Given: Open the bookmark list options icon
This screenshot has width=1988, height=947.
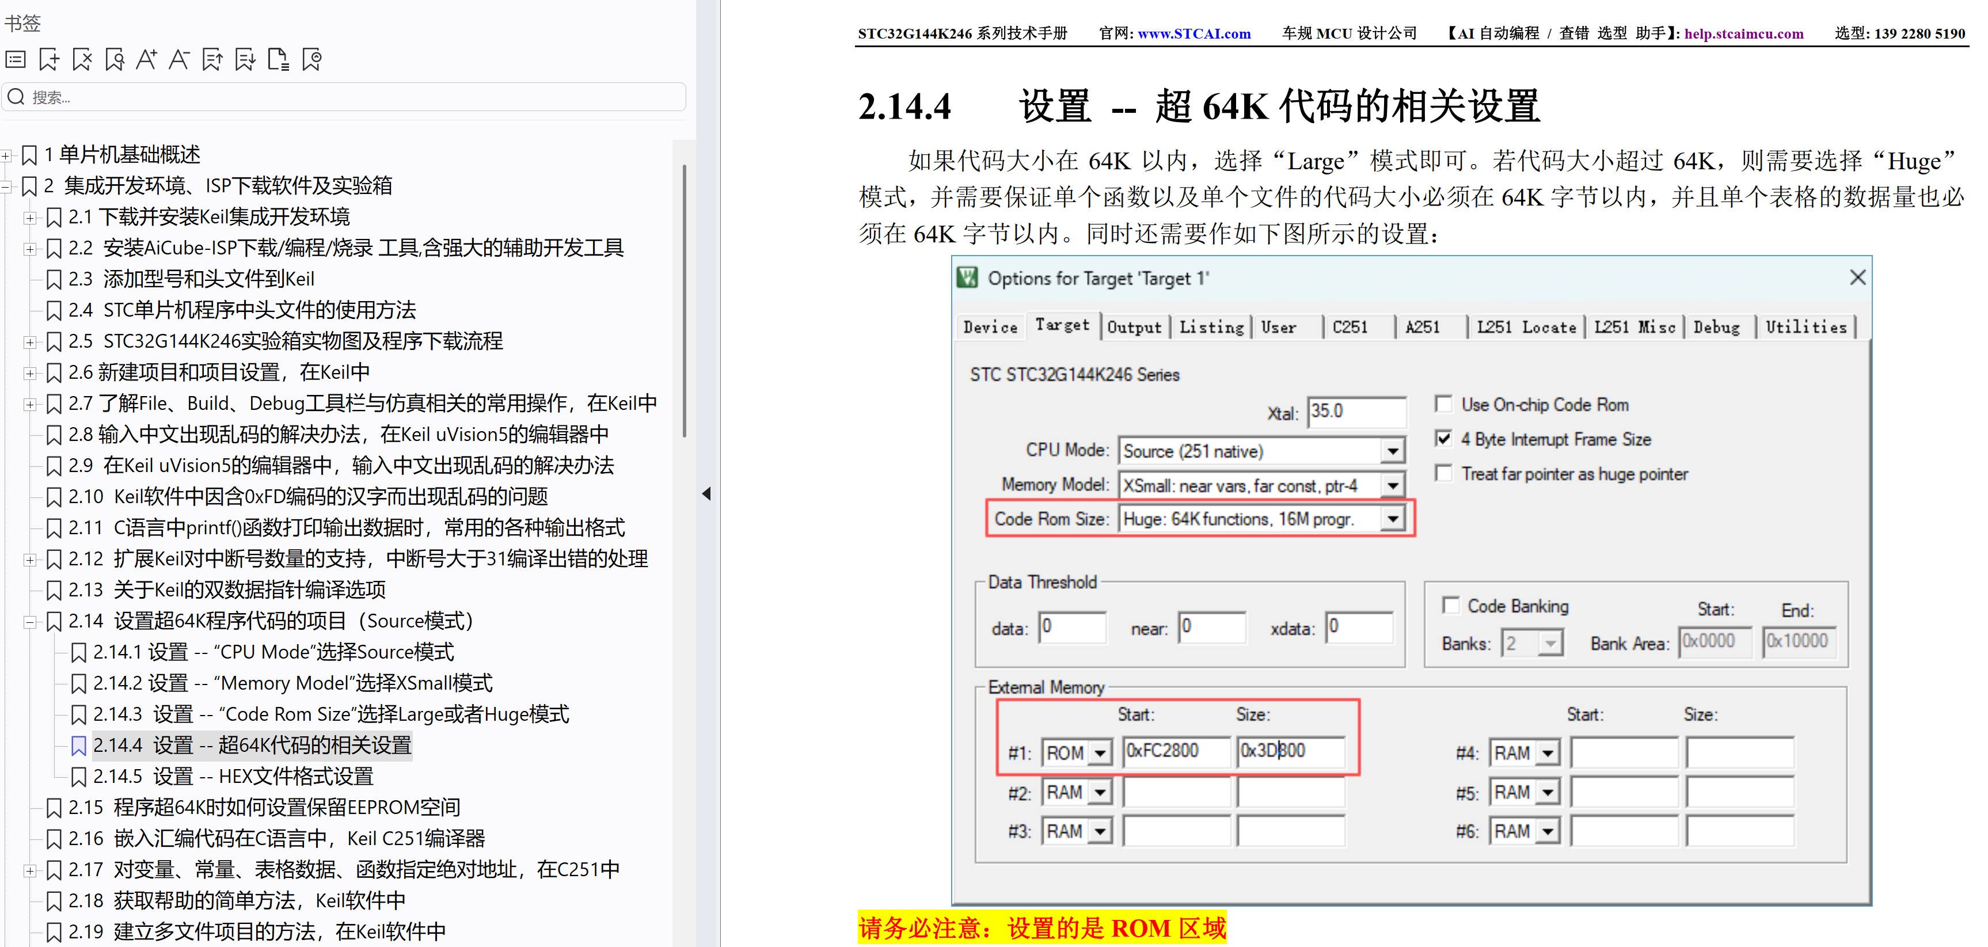Looking at the screenshot, I should (x=16, y=59).
